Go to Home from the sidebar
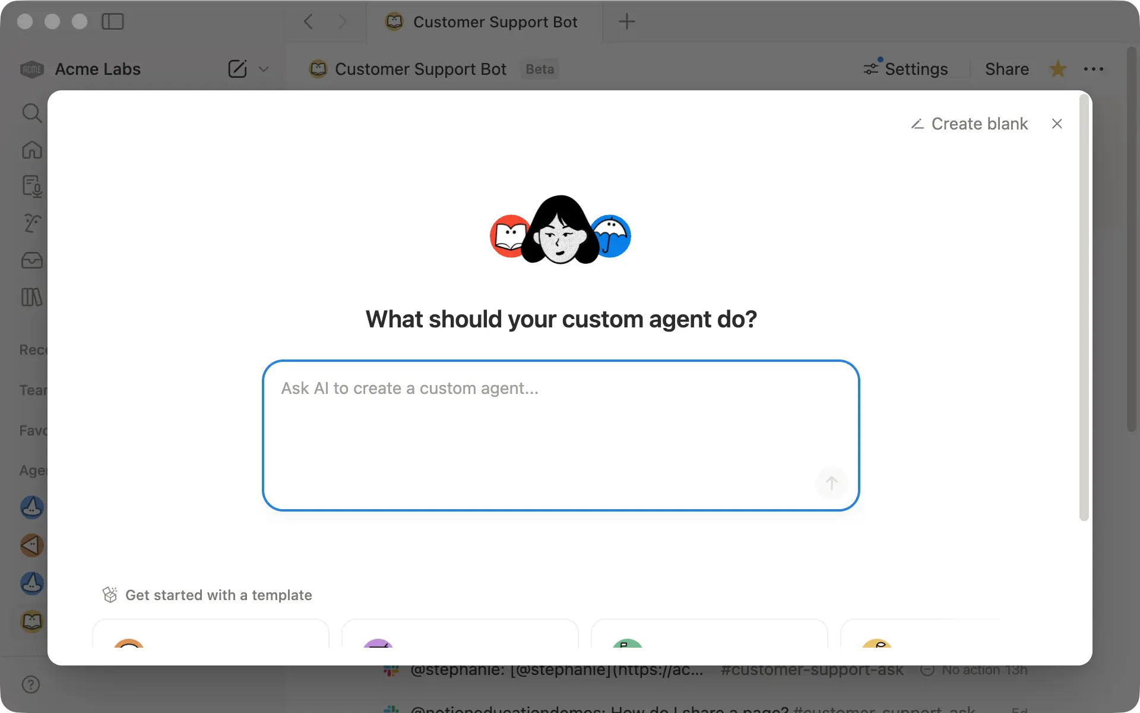This screenshot has height=713, width=1140. [32, 150]
